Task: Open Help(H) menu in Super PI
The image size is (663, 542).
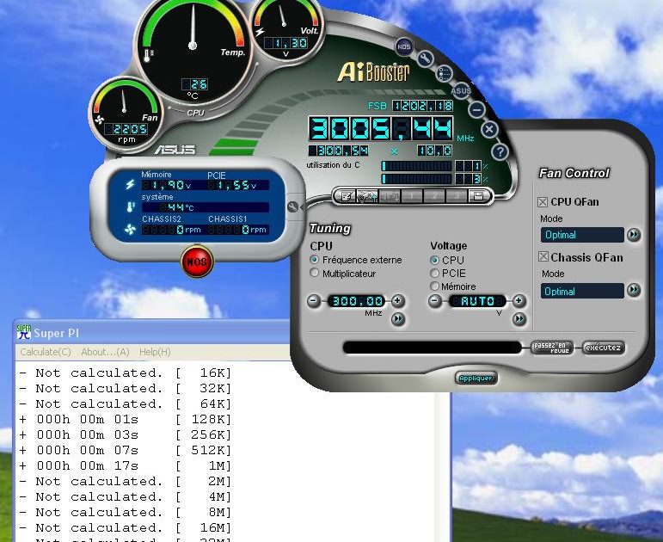Action: 155,352
